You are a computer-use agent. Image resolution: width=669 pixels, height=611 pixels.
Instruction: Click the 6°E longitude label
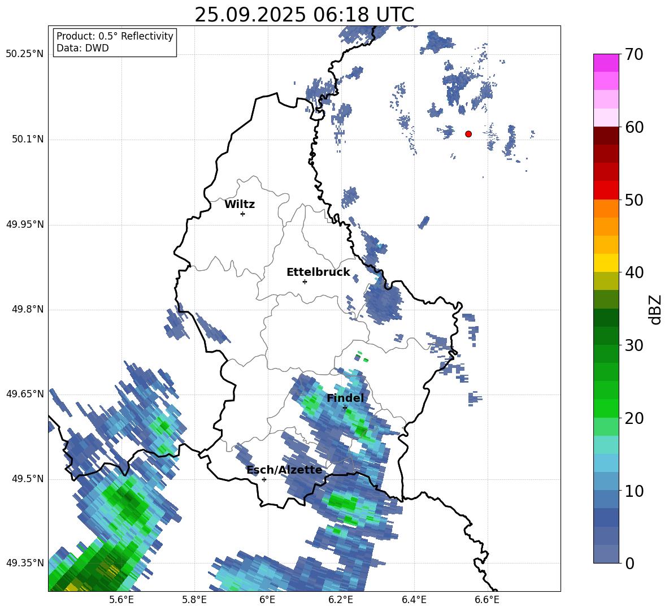pyautogui.click(x=267, y=600)
